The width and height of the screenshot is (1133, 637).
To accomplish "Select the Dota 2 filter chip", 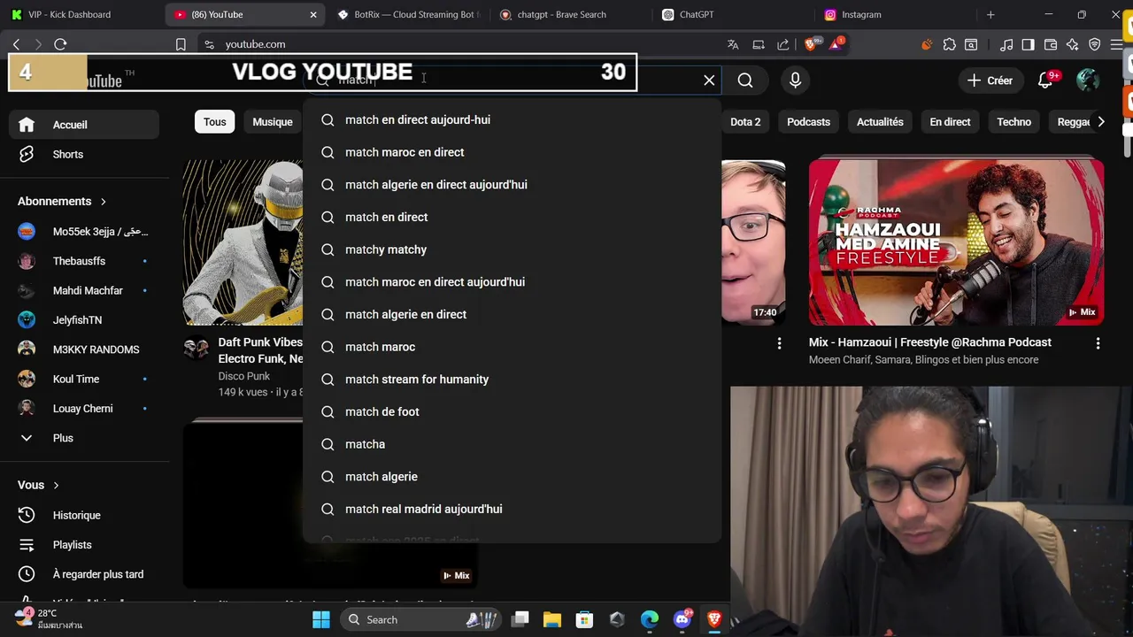I will pyautogui.click(x=745, y=122).
